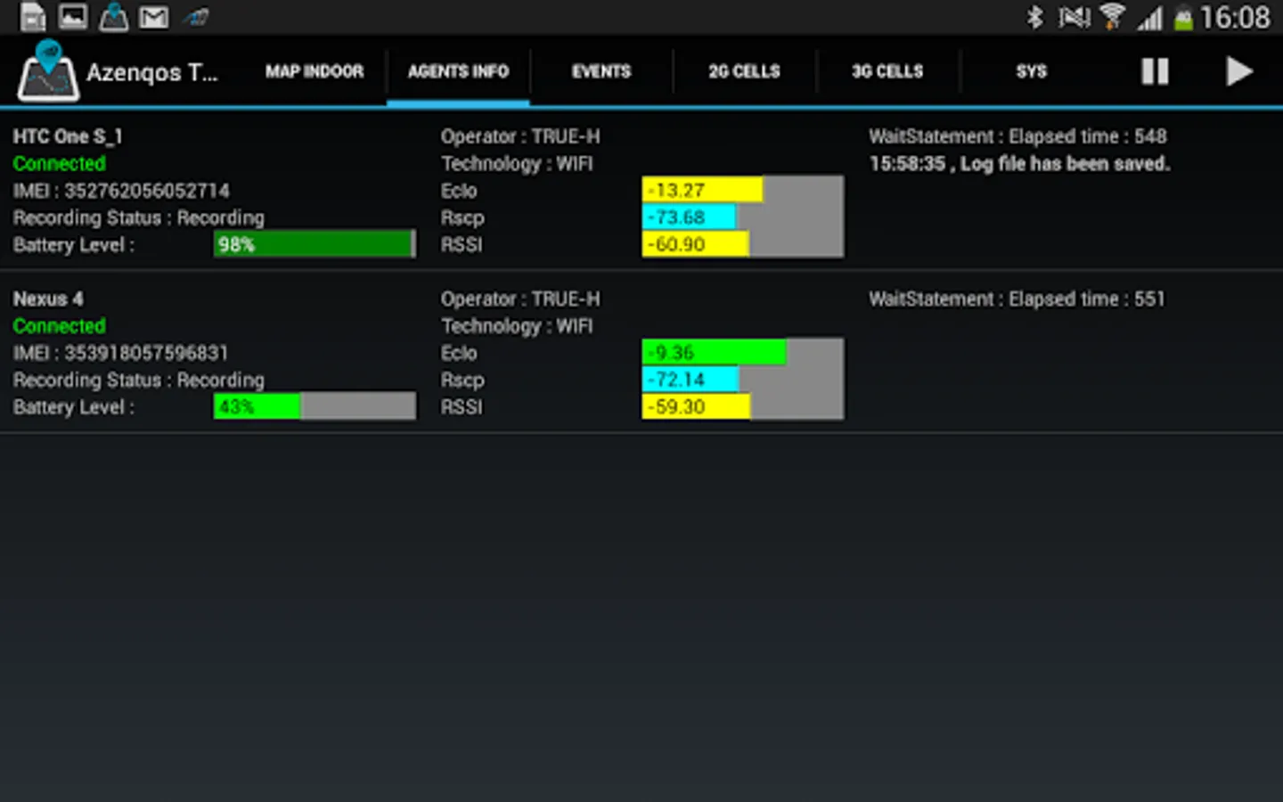Open the EVENTS tab

tap(601, 71)
